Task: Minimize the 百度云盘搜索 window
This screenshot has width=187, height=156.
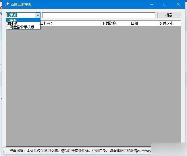Action: (x=152, y=4)
